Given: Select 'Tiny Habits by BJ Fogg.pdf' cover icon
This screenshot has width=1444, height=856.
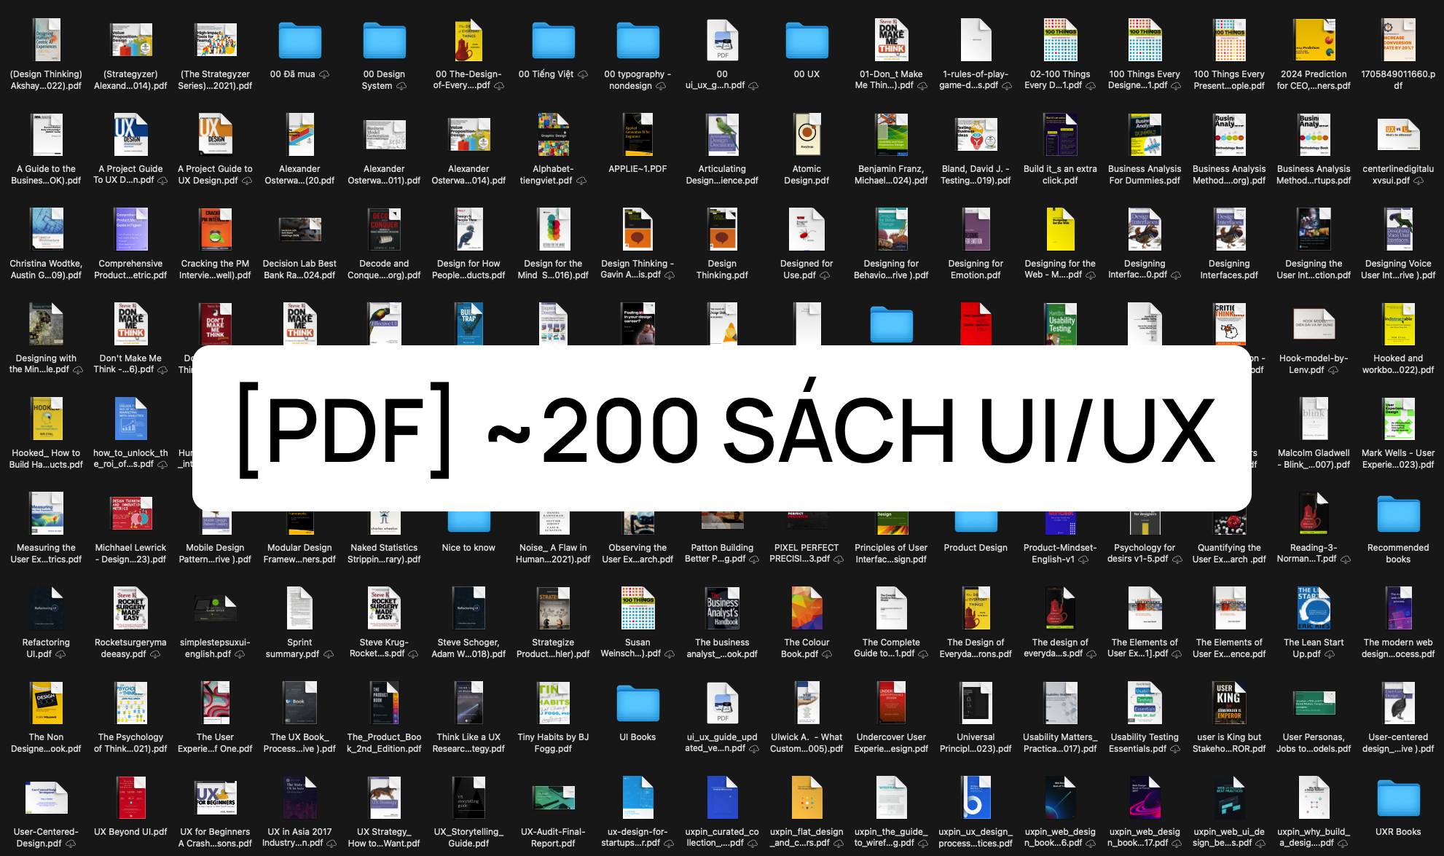Looking at the screenshot, I should [x=554, y=703].
